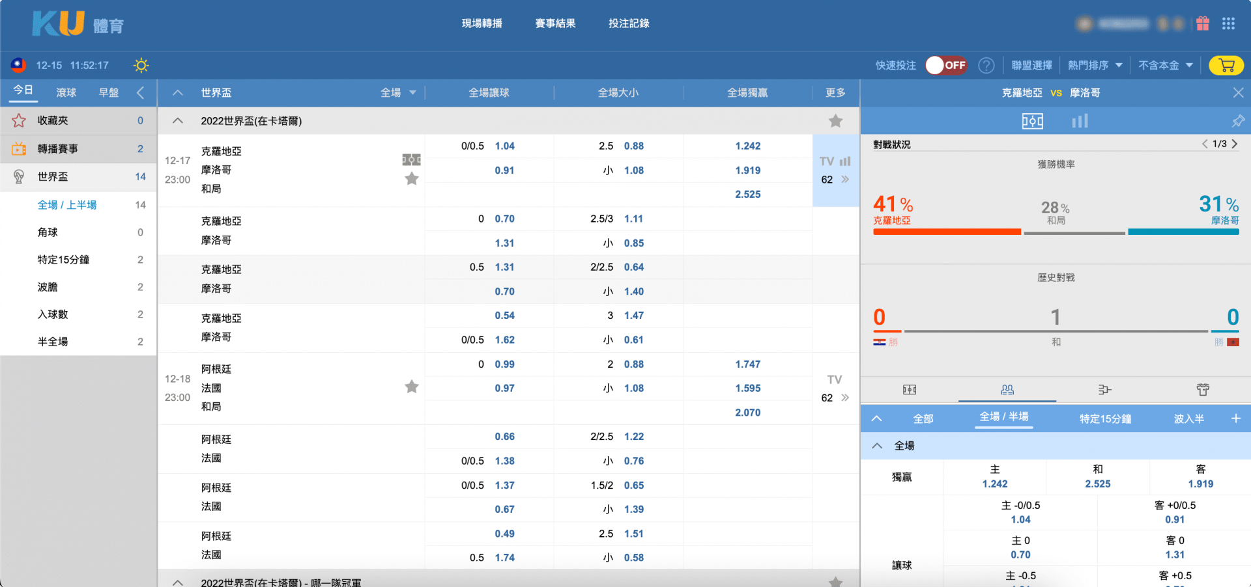Click the quick bet help question mark
Screen dimensions: 1251x587
(x=986, y=65)
